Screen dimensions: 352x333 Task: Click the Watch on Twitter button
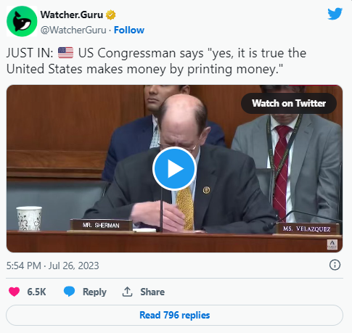coord(289,103)
